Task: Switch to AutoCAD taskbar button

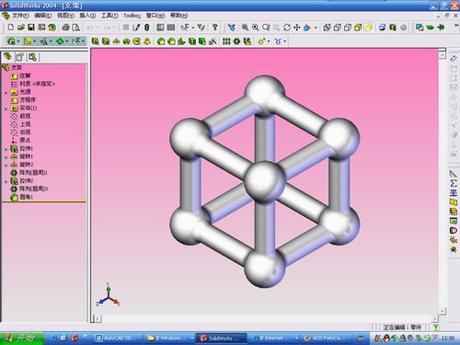Action: (x=117, y=338)
